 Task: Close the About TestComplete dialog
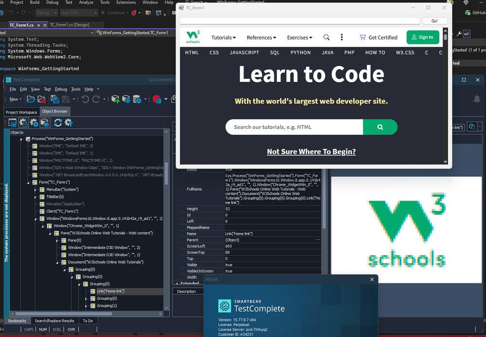pyautogui.click(x=372, y=280)
